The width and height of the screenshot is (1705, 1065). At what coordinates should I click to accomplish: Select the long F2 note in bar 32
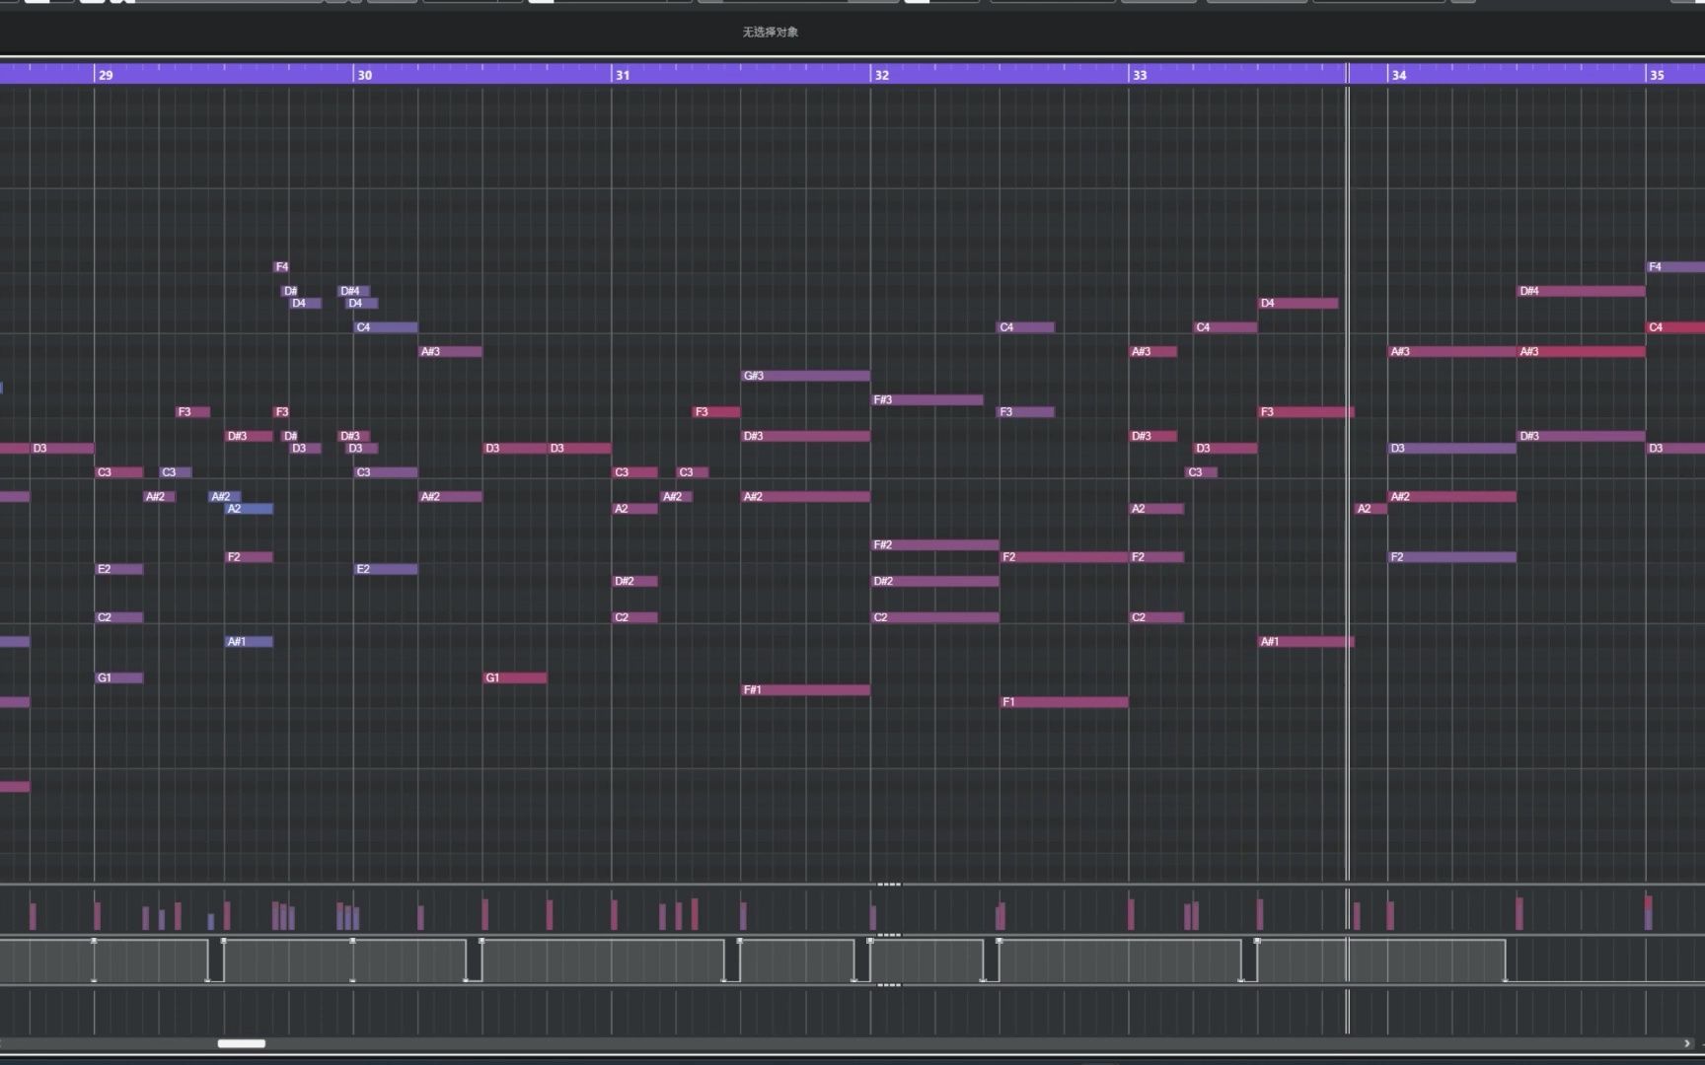[x=1064, y=557]
